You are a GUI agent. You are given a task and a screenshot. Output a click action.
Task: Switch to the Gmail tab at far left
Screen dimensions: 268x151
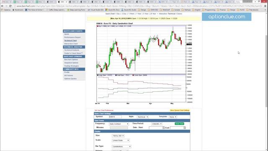pyautogui.click(x=7, y=2)
